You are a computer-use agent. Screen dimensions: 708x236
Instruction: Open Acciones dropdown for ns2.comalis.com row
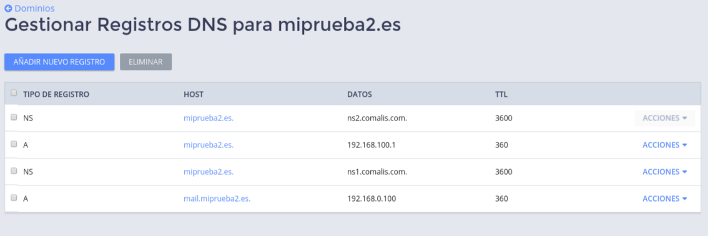664,118
